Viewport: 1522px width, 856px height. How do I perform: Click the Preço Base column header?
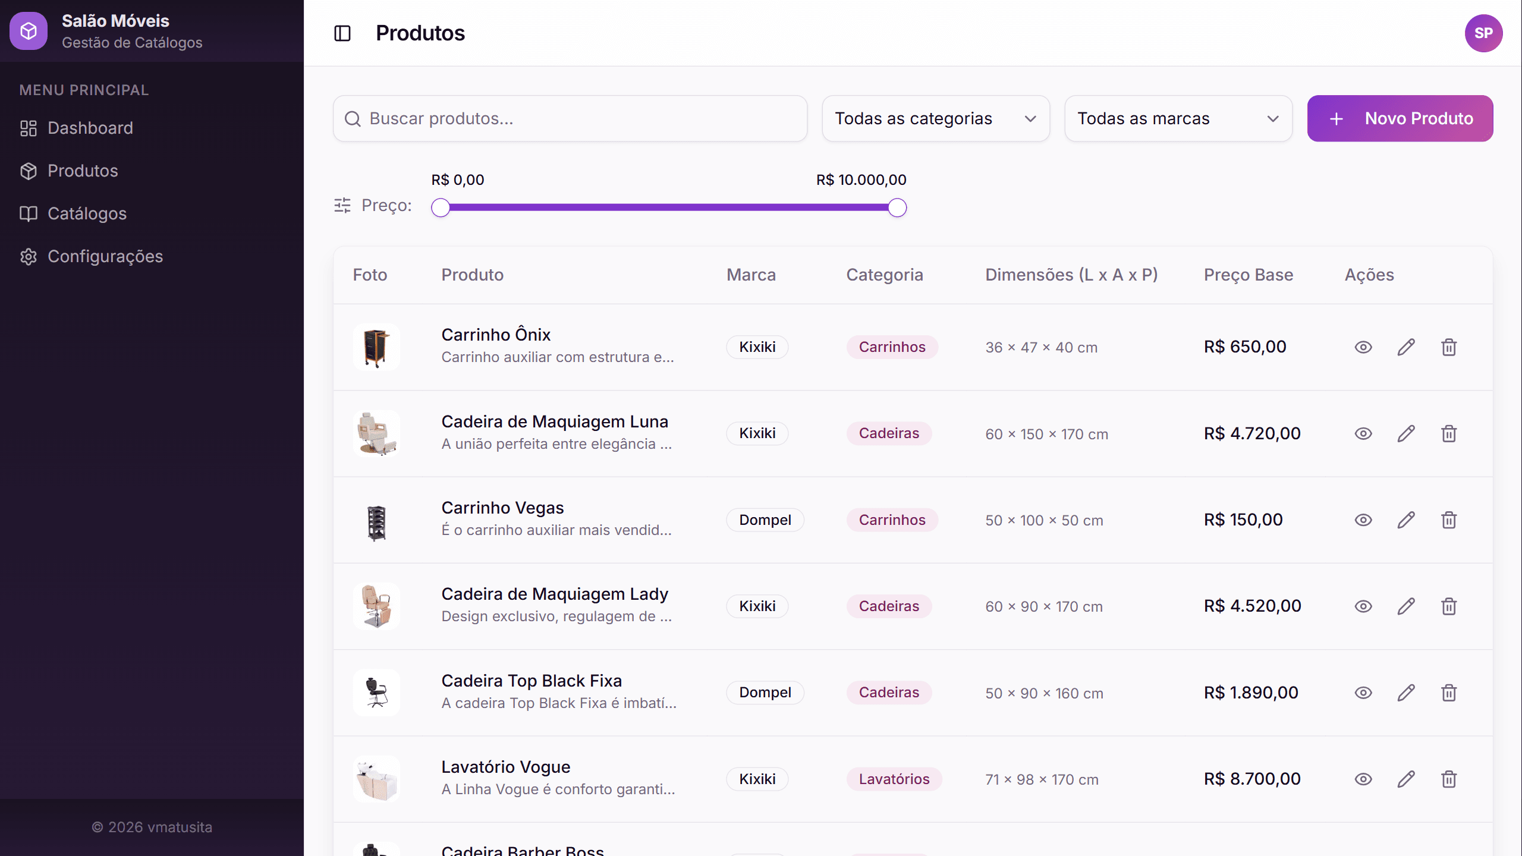1249,275
